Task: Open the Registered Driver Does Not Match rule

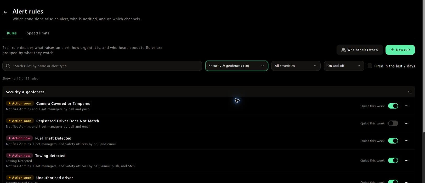Action: (x=67, y=121)
